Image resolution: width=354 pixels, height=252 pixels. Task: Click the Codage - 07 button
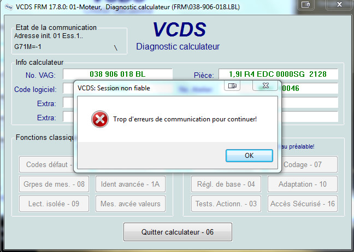pos(309,164)
